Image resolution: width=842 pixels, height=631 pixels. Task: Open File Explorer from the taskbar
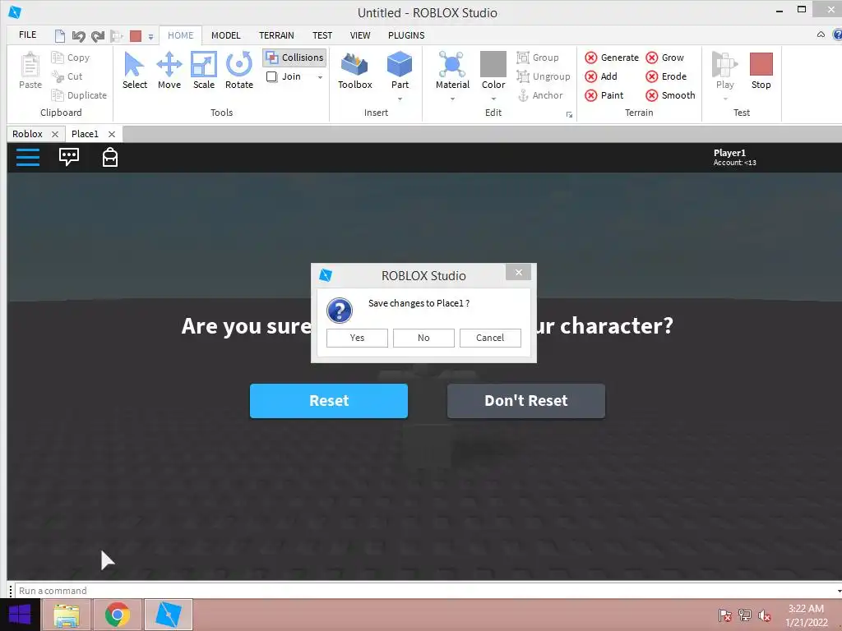[67, 615]
